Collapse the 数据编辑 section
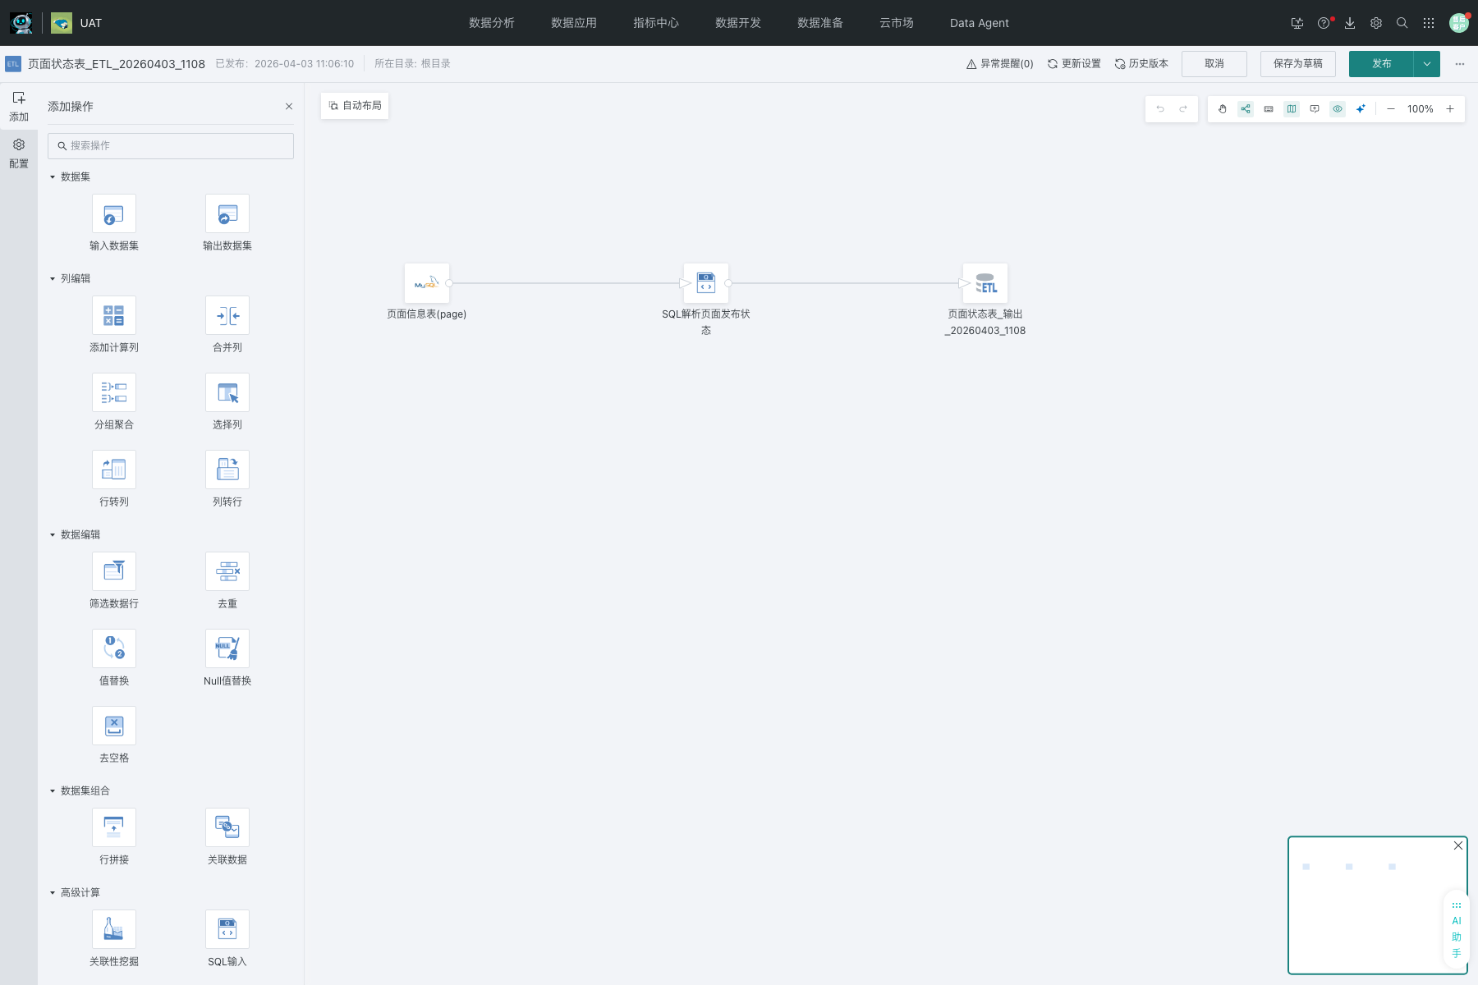The image size is (1478, 985). click(x=53, y=535)
